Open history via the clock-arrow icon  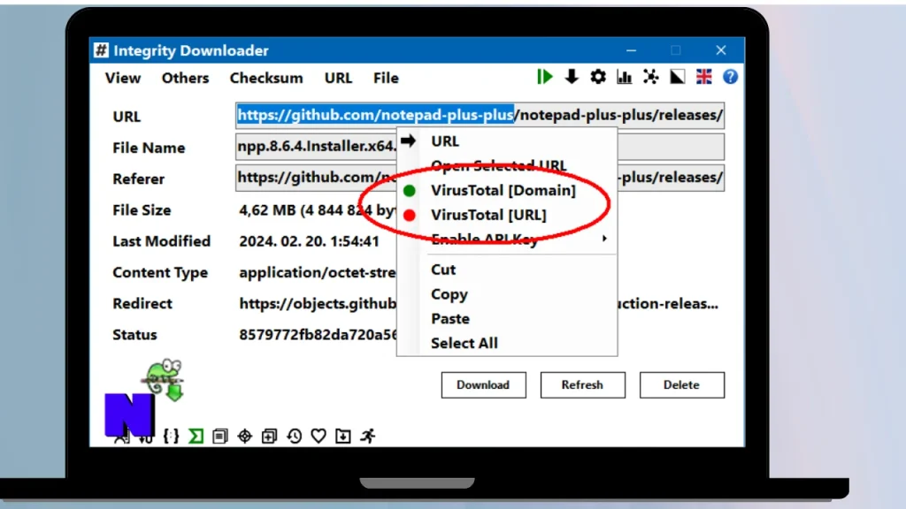pos(294,436)
